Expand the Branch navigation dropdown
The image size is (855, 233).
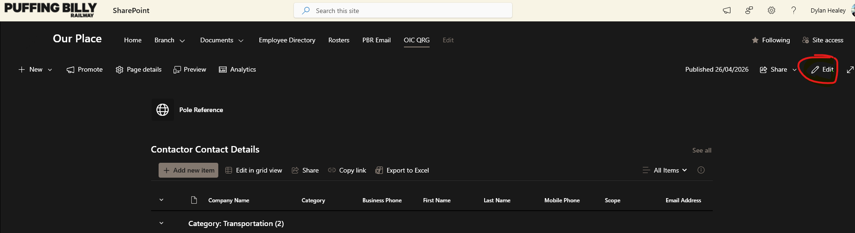pos(170,40)
